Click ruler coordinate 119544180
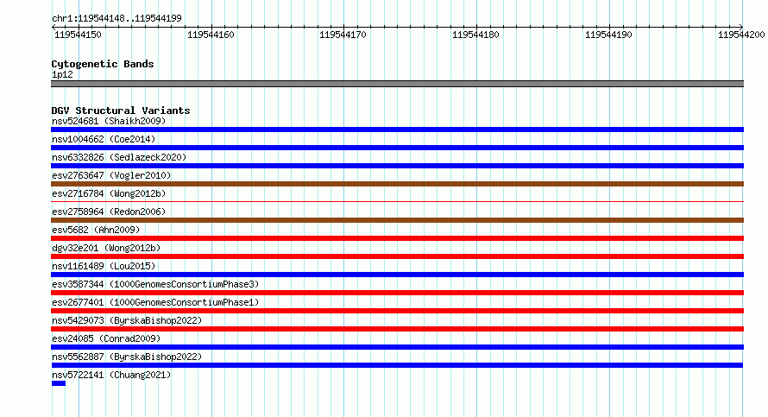The height and width of the screenshot is (417, 768). [x=475, y=35]
